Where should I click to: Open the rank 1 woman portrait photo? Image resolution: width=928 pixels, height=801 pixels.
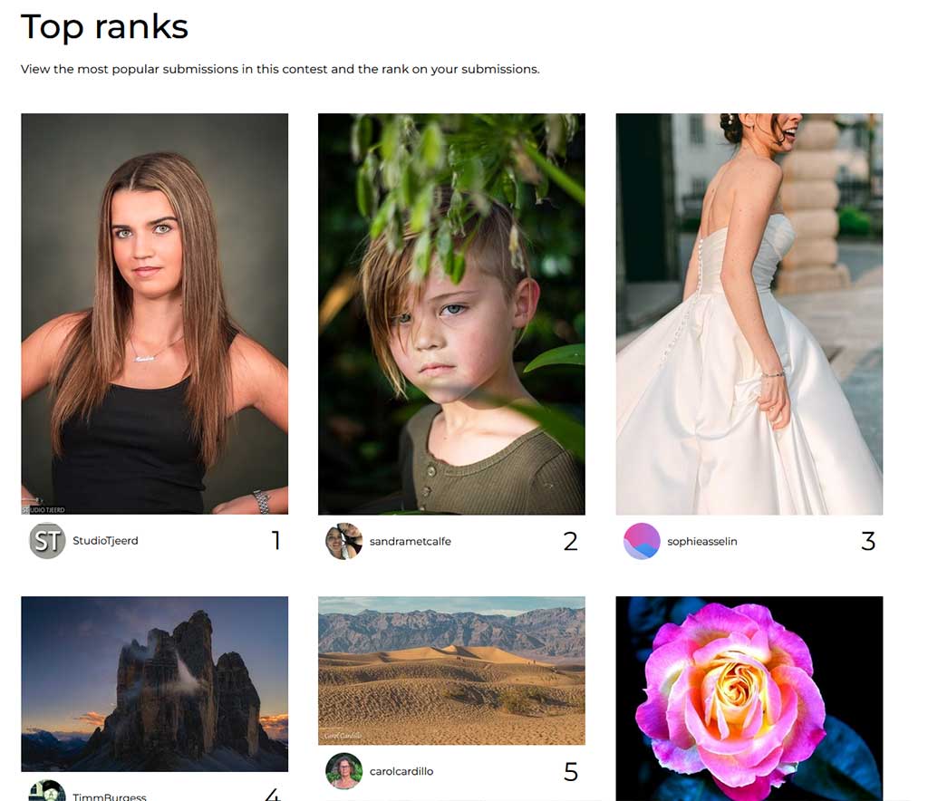(154, 314)
